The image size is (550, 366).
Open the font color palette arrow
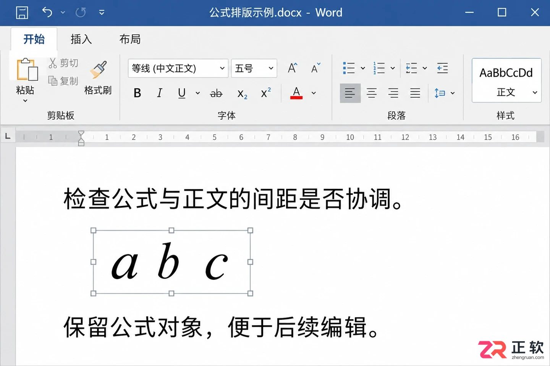coord(314,93)
